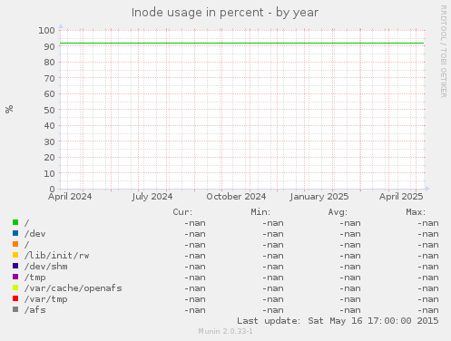Viewport: 451px width, 341px height.
Task: Click the Min: column header
Action: 260,212
